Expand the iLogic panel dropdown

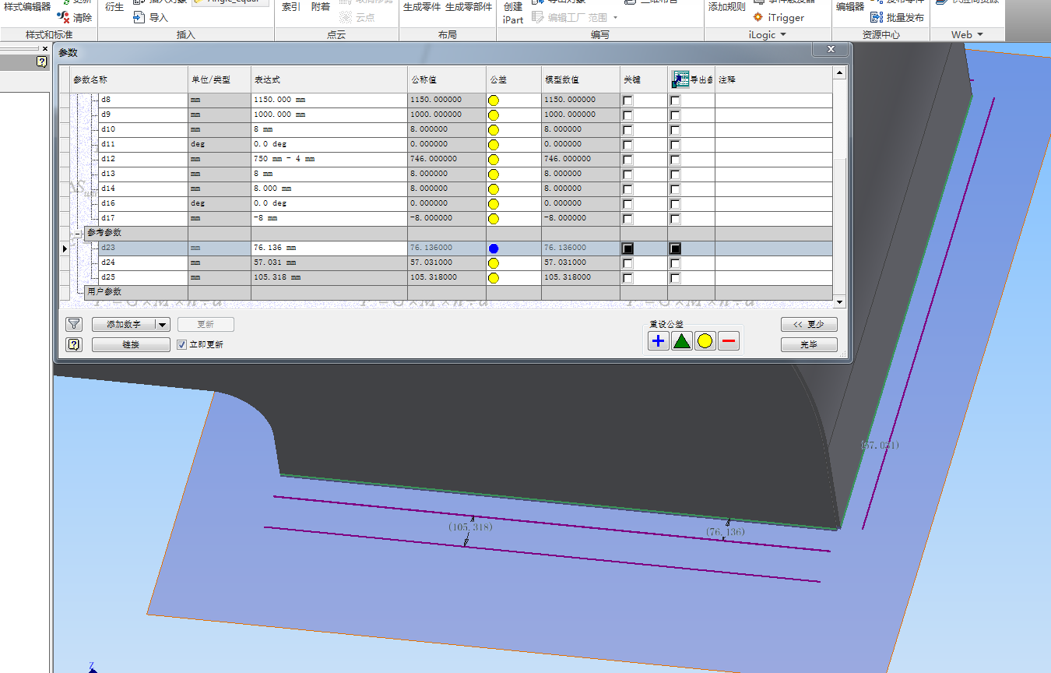(x=782, y=35)
